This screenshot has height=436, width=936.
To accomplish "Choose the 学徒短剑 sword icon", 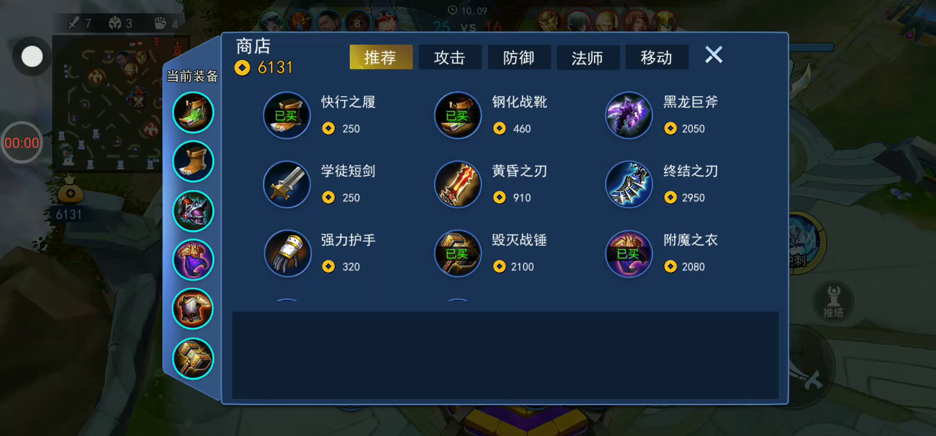I will point(287,184).
